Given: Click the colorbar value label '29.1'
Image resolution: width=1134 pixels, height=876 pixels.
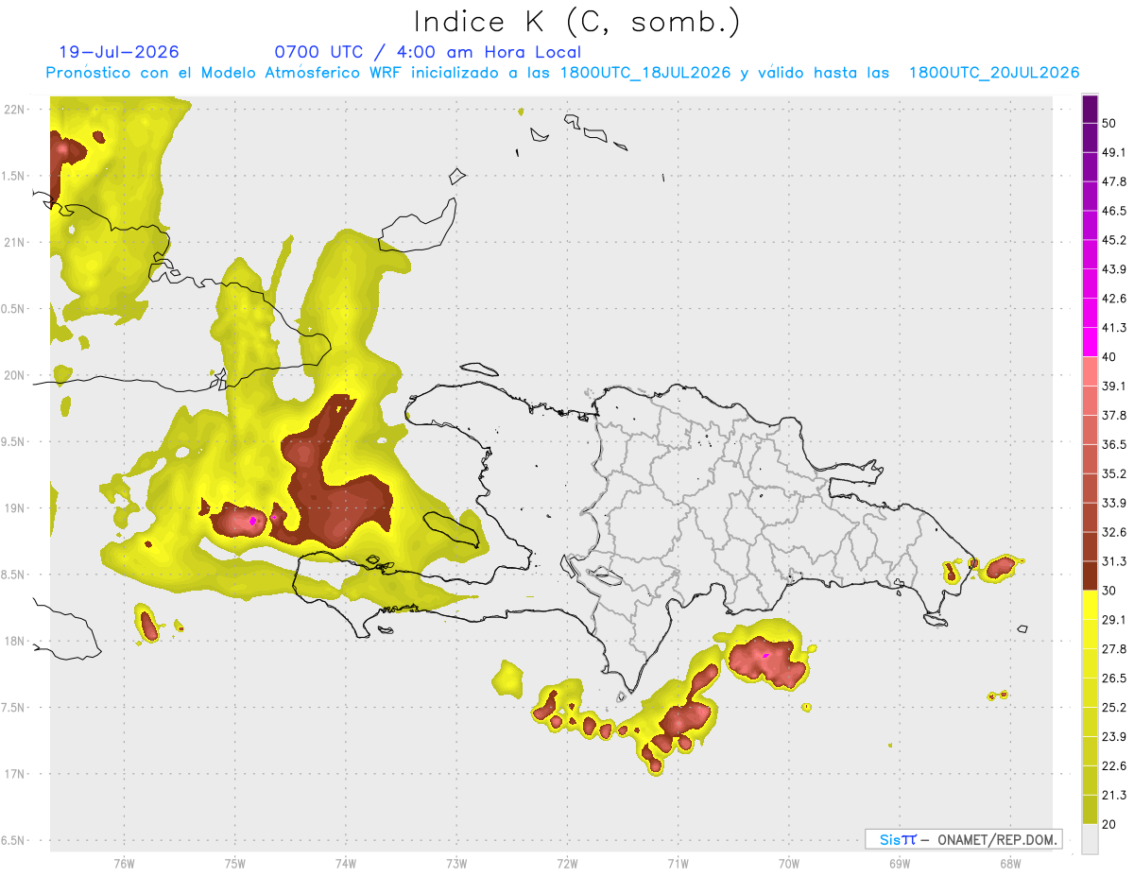Looking at the screenshot, I should (1114, 620).
